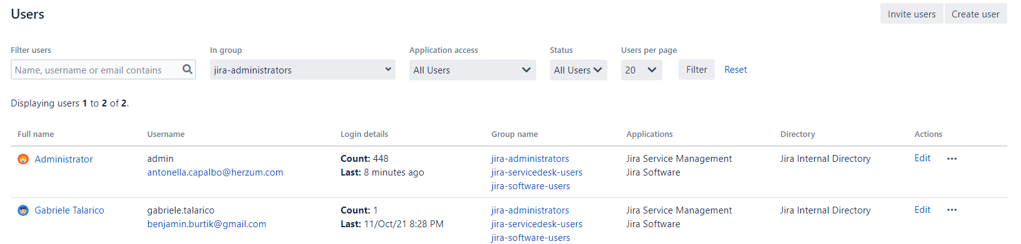1021x244 pixels.
Task: Open jira-administrators group in Gabriele Talarico row
Action: pyautogui.click(x=530, y=210)
